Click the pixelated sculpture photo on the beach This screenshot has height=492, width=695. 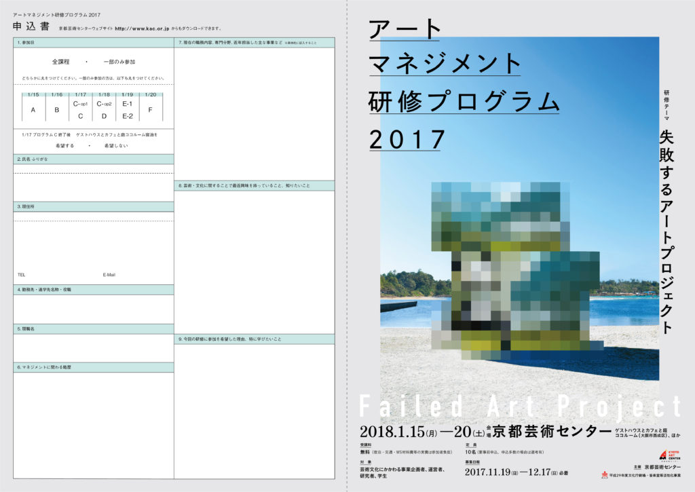point(519,270)
